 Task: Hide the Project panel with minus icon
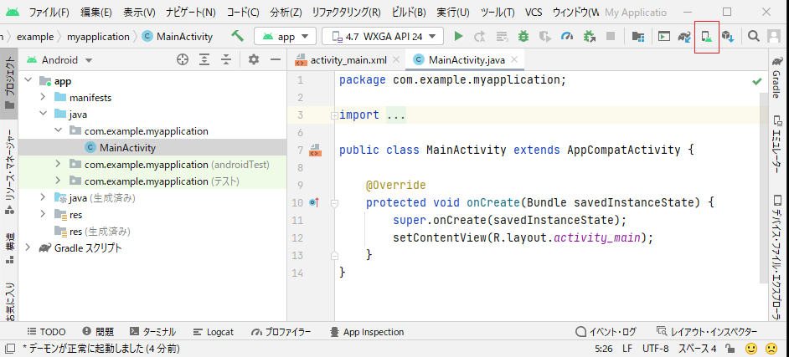point(276,60)
